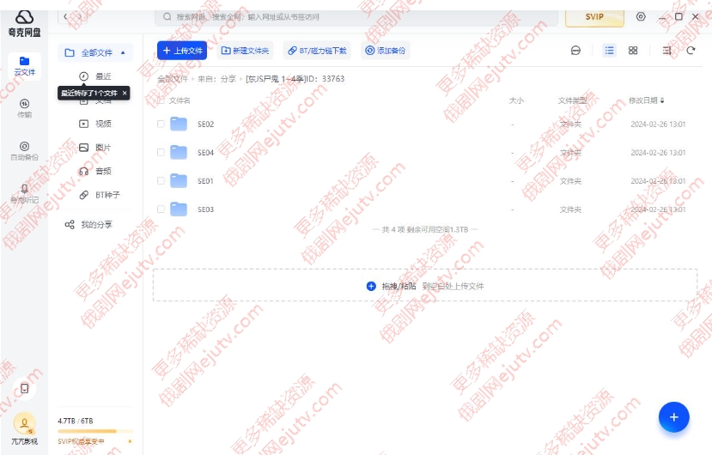The height and width of the screenshot is (455, 712).
Task: Open folder name SE03
Action: (x=206, y=209)
